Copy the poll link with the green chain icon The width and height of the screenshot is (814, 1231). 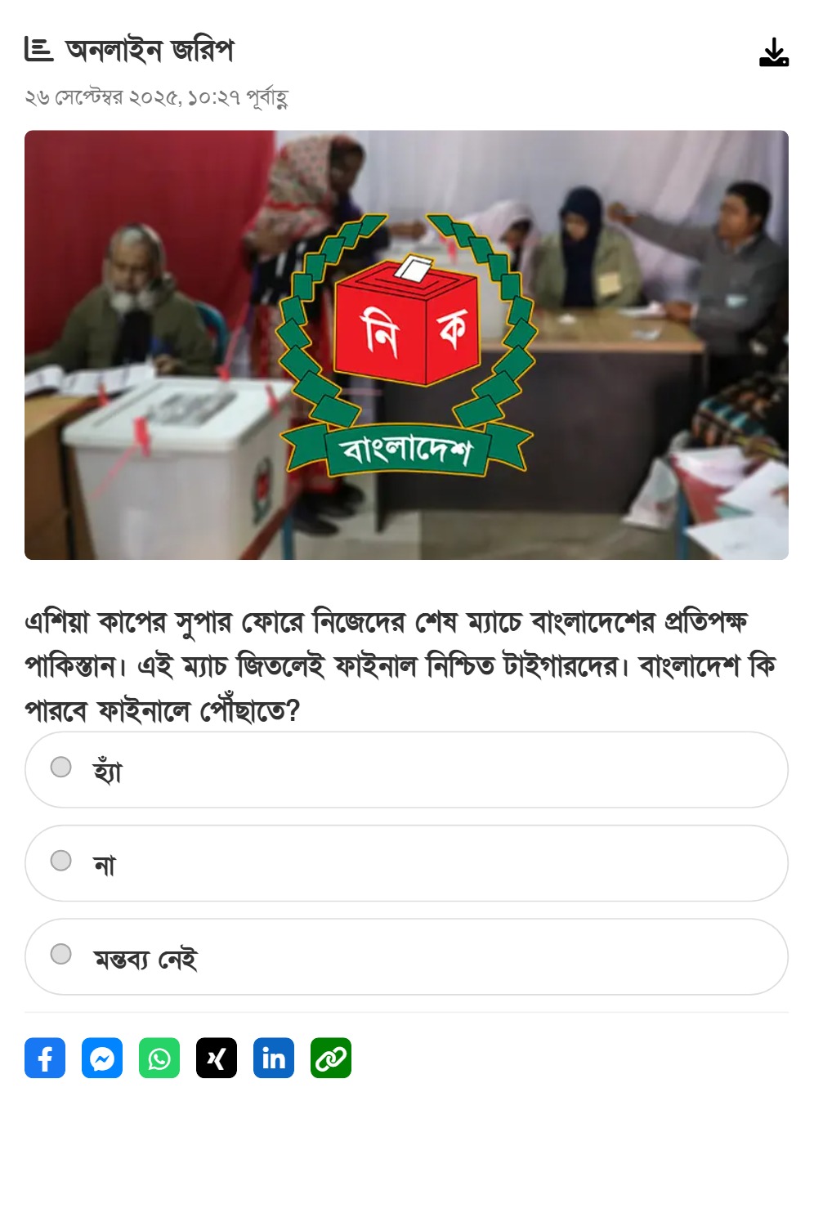[331, 1058]
